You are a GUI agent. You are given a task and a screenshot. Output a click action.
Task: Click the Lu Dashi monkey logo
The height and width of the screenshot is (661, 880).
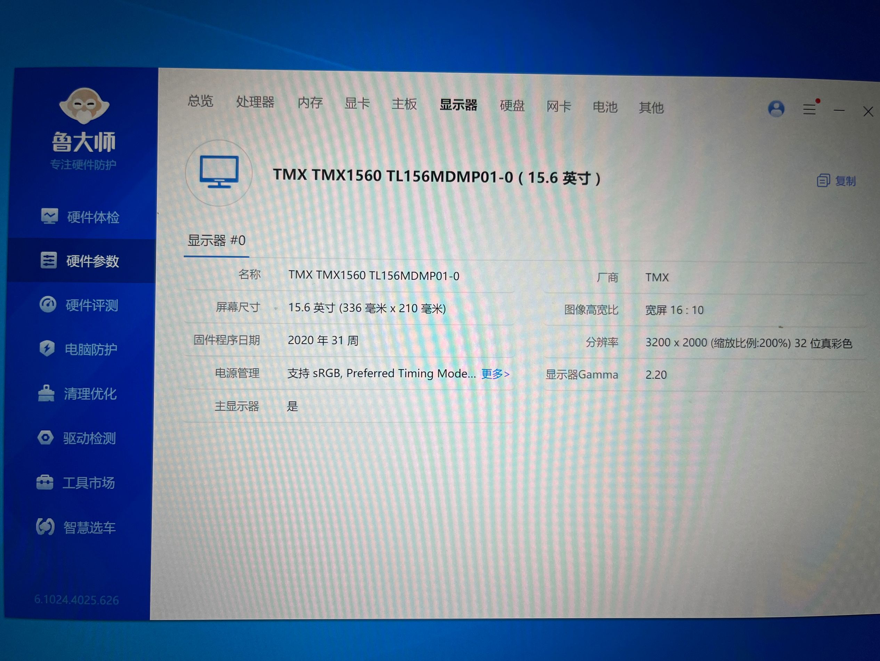[x=84, y=105]
